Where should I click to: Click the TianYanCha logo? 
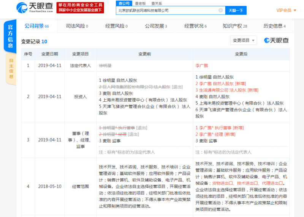point(35,8)
